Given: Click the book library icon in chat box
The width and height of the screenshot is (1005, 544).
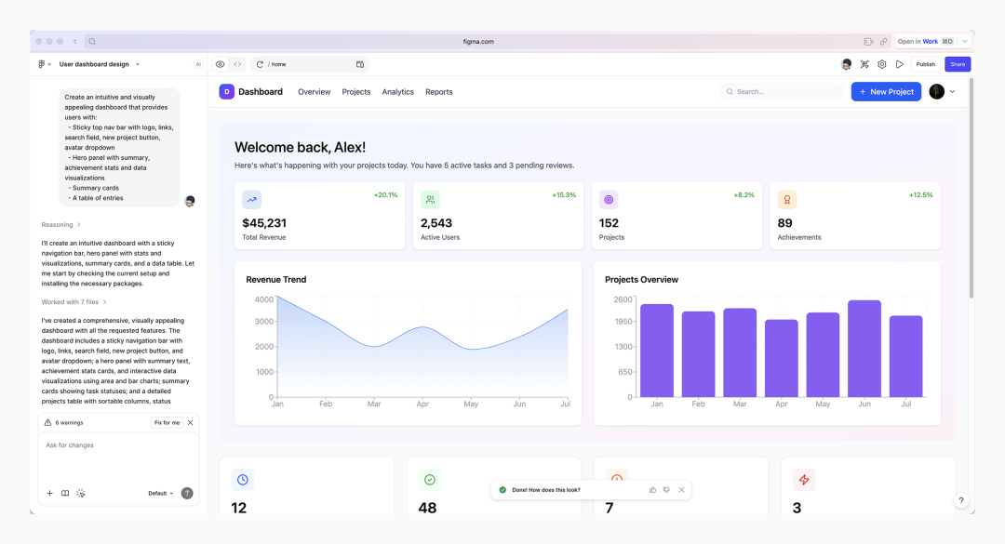Looking at the screenshot, I should (x=65, y=493).
